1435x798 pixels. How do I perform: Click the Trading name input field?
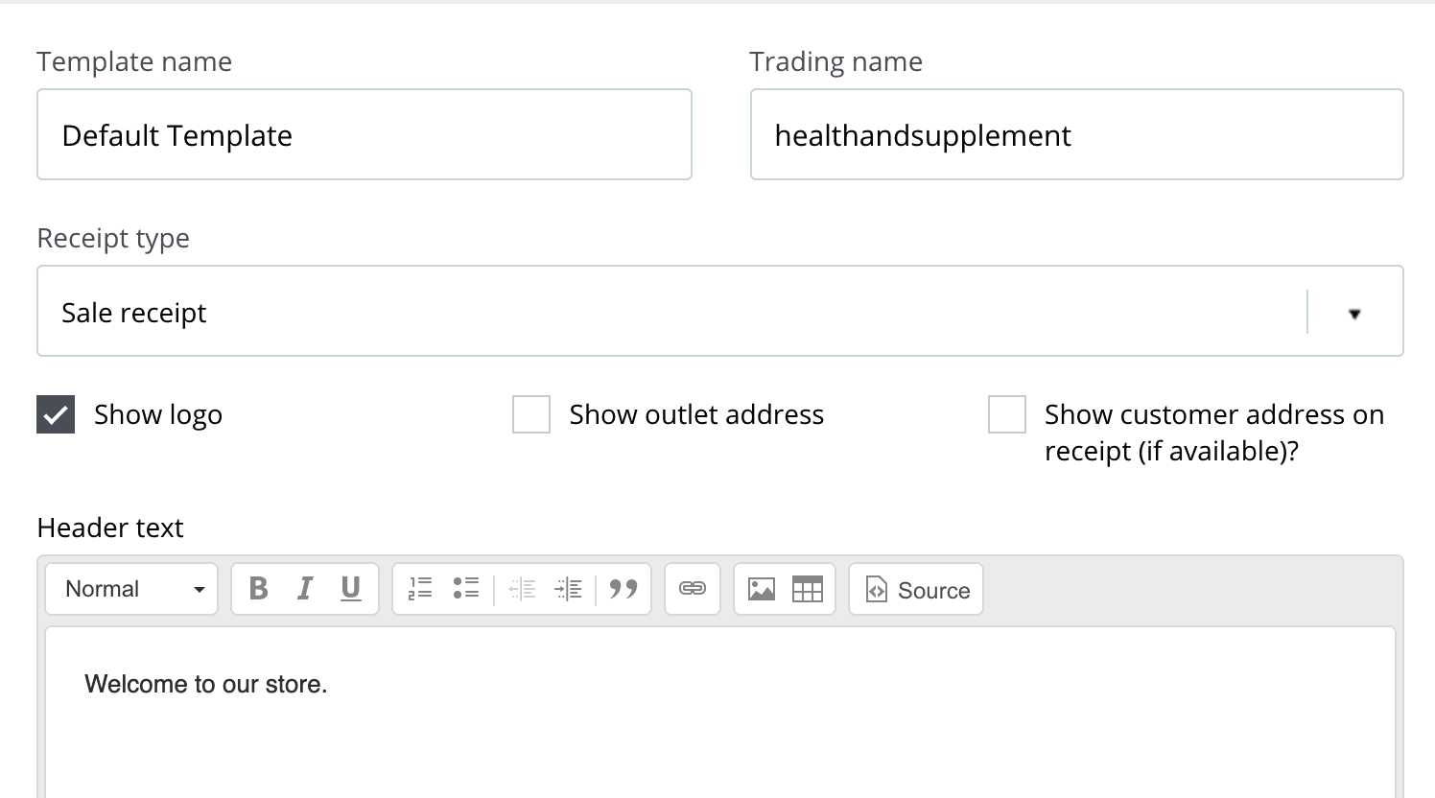click(1077, 134)
